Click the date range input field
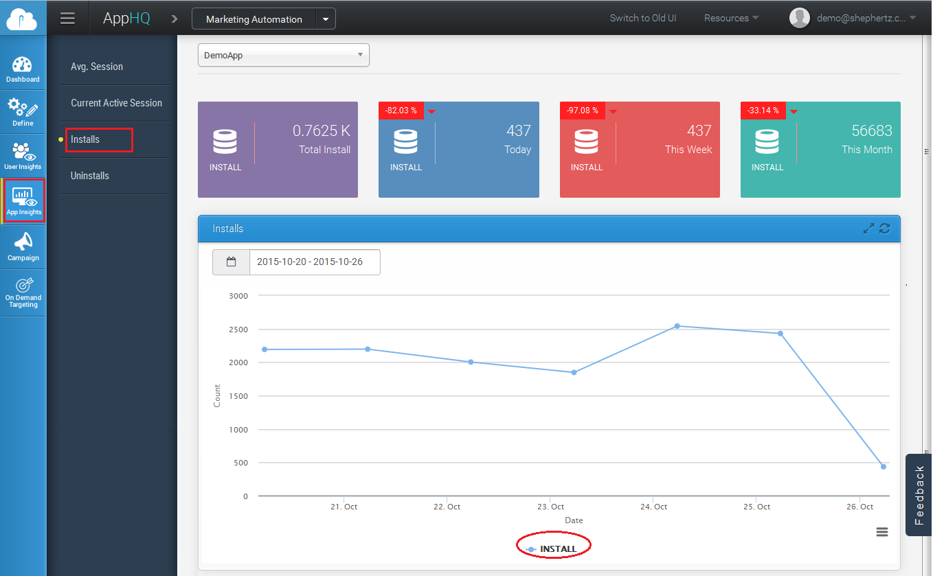The image size is (933, 576). tap(313, 262)
